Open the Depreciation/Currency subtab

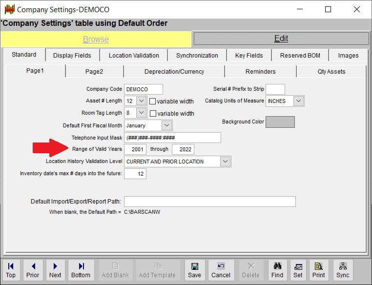pyautogui.click(x=174, y=72)
